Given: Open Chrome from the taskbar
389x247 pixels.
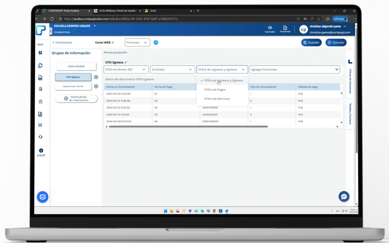Looking at the screenshot, I should click(x=214, y=211).
